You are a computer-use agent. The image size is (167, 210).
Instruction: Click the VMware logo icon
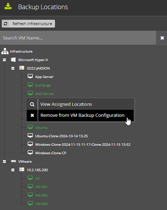[13, 161]
